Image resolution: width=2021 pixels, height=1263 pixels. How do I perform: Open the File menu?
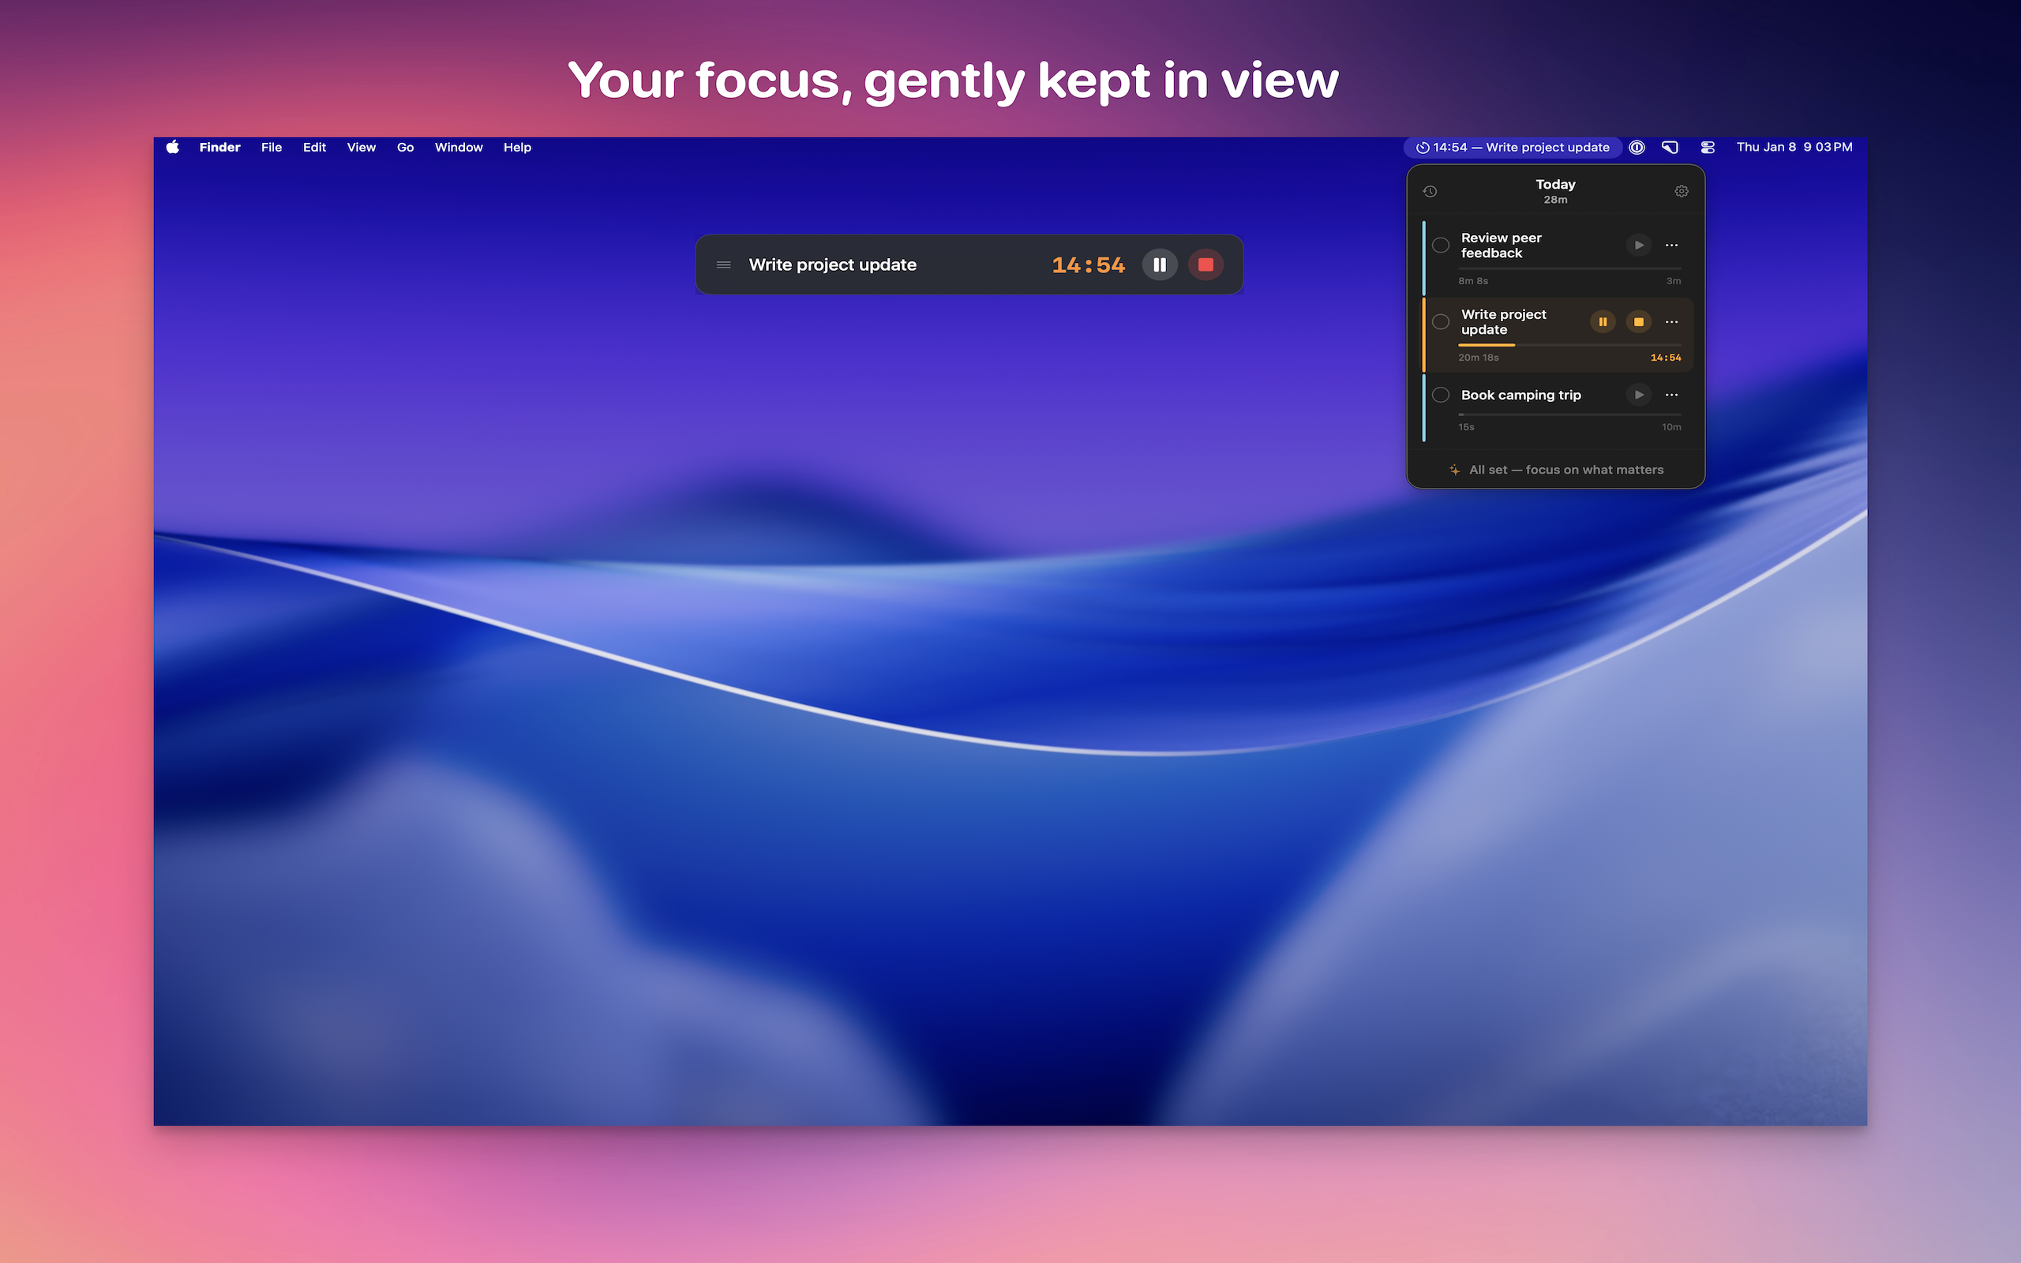(271, 147)
